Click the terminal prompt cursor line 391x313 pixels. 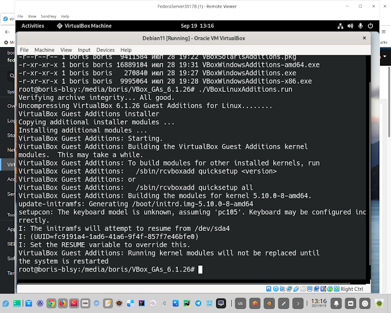tap(110, 269)
